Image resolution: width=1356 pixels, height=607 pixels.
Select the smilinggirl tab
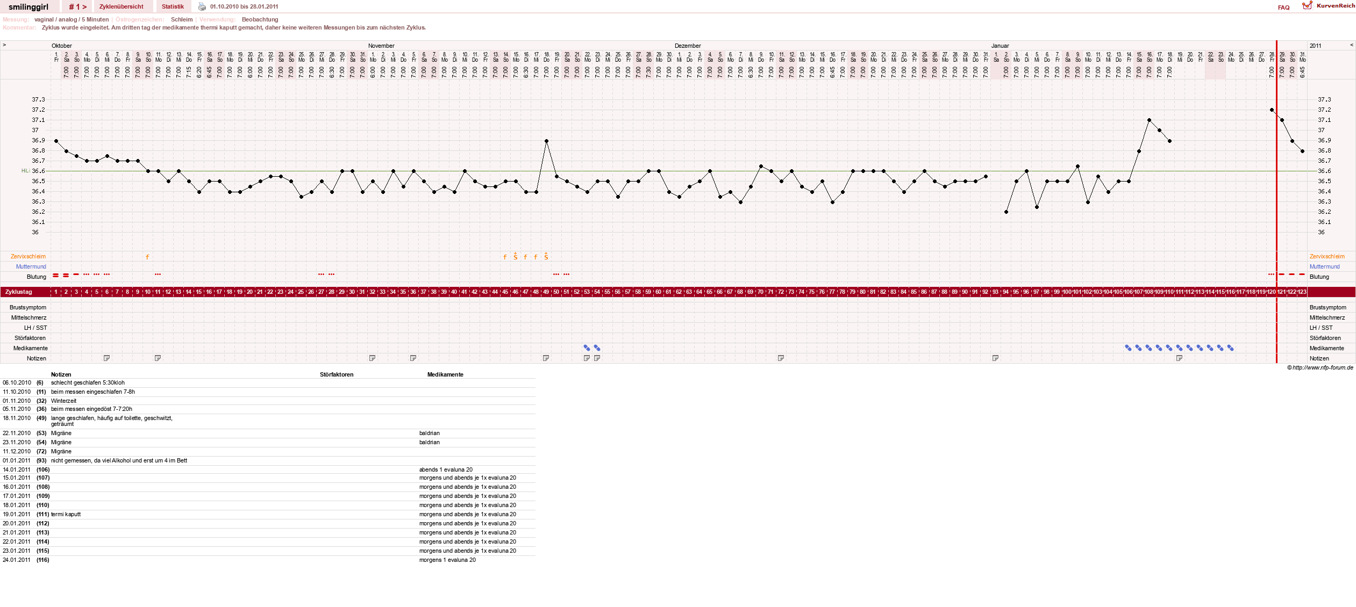click(x=28, y=7)
